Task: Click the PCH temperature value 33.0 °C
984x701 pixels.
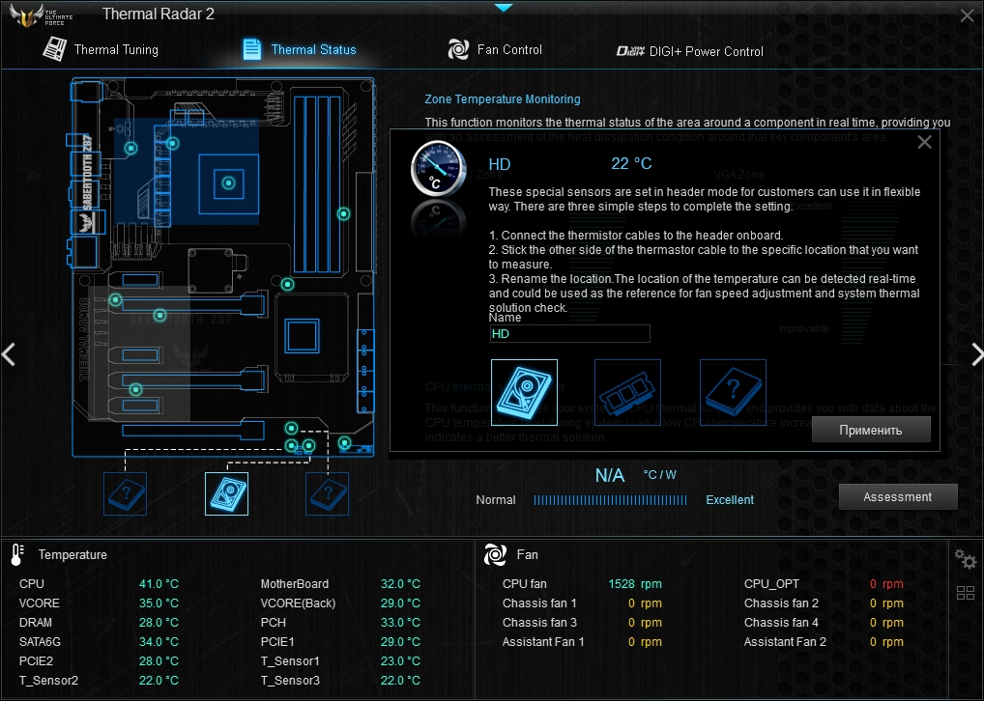Action: (400, 623)
